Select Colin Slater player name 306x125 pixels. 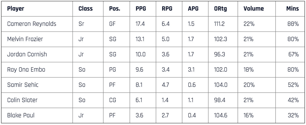(22, 100)
